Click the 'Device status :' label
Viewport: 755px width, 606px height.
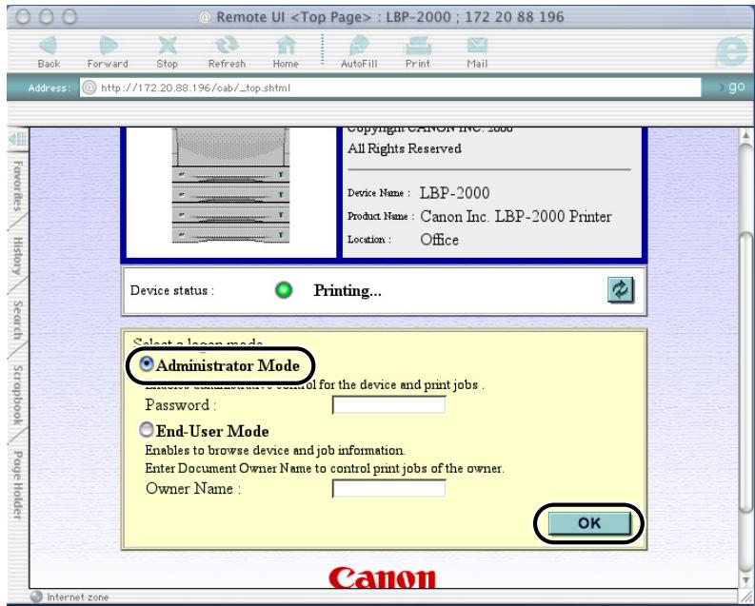coord(172,290)
